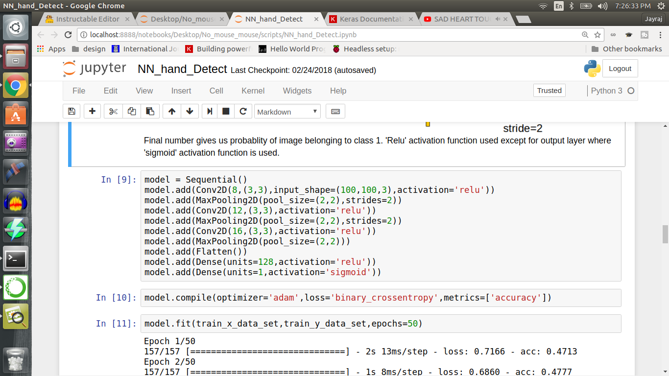Click the page vertical scrollbar thumb
The width and height of the screenshot is (669, 376).
[665, 235]
